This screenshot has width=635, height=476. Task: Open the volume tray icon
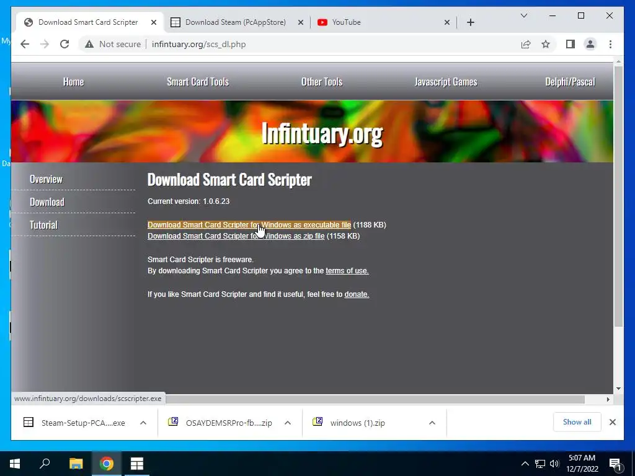(554, 464)
